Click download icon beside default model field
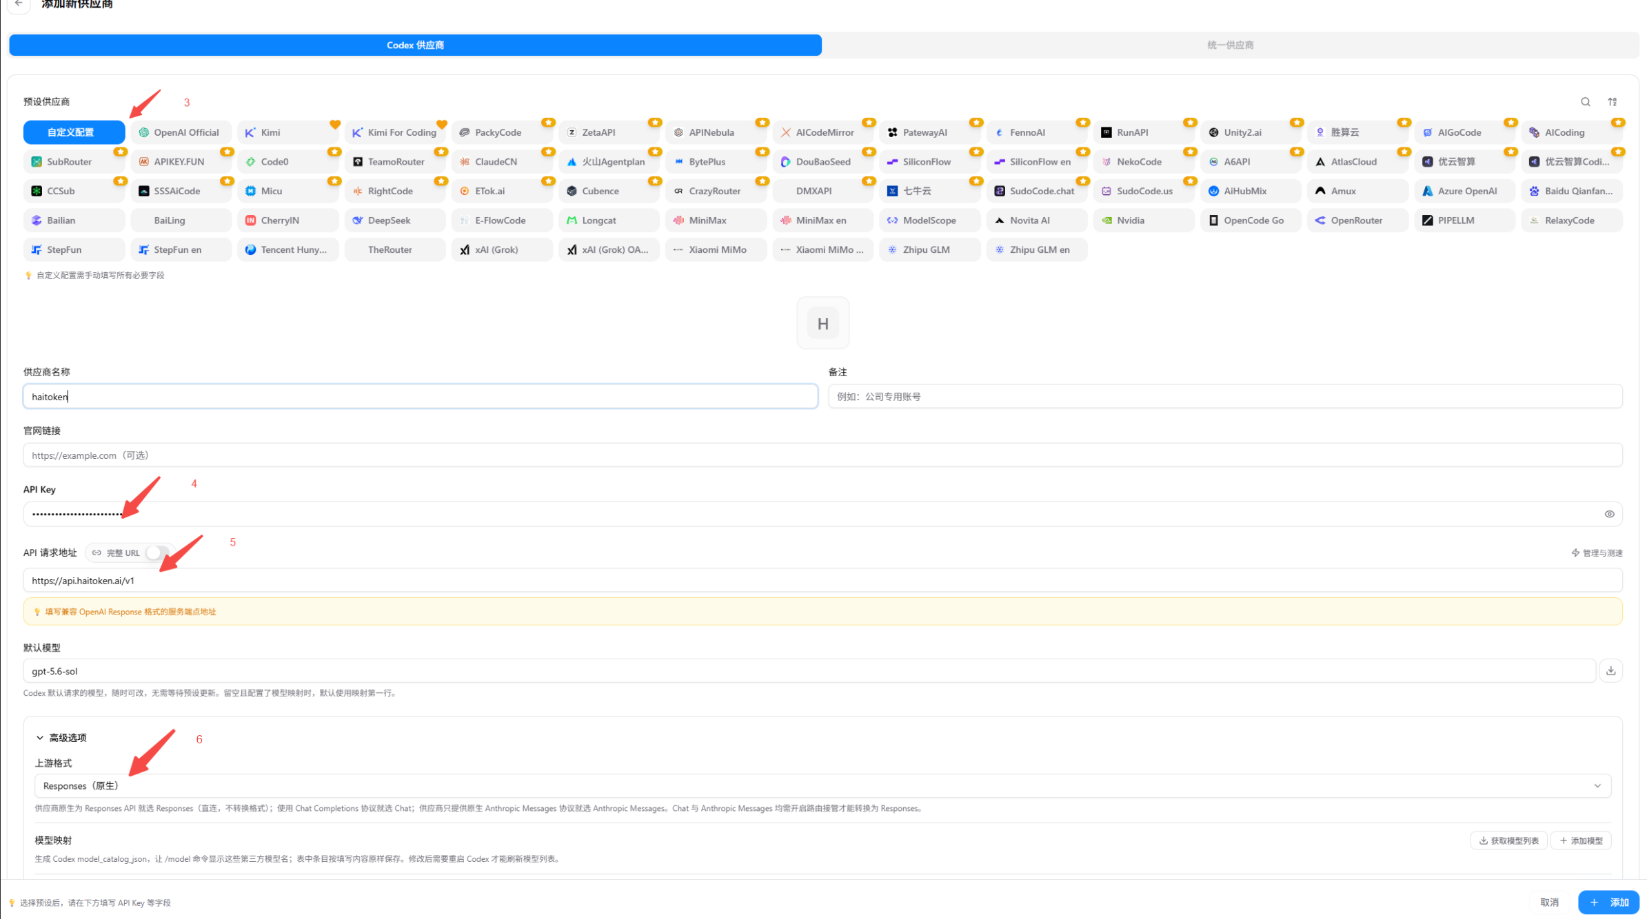Screen dimensions: 1647x919 pyautogui.click(x=1610, y=671)
